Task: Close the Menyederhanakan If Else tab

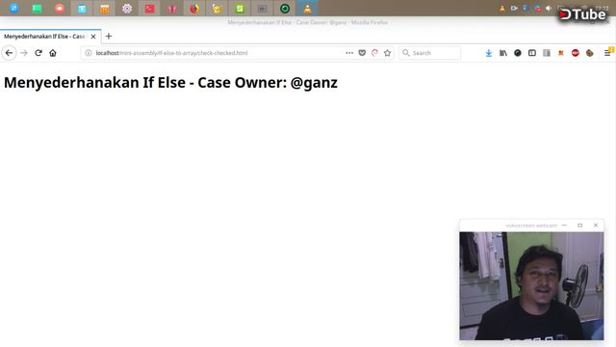Action: point(93,37)
